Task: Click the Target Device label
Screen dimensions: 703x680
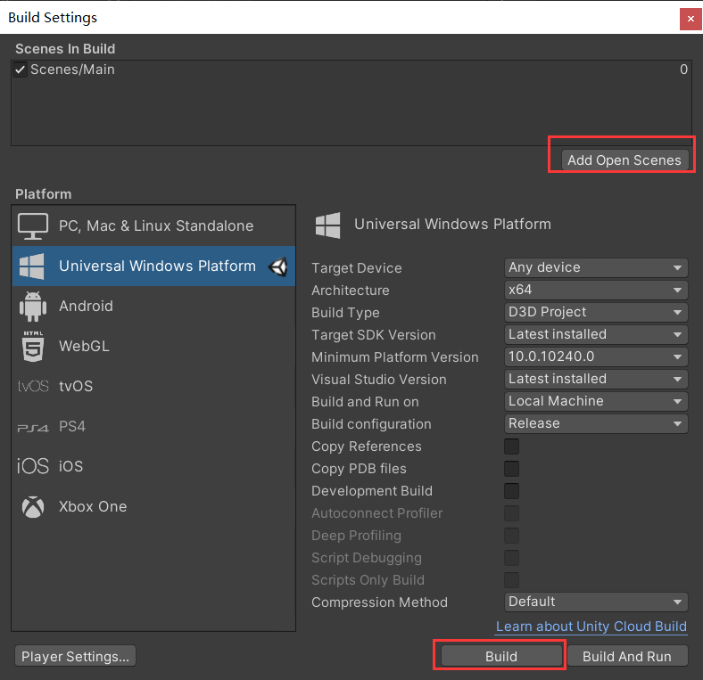Action: 357,268
